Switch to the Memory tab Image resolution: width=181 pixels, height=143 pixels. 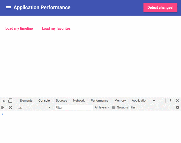point(120,101)
